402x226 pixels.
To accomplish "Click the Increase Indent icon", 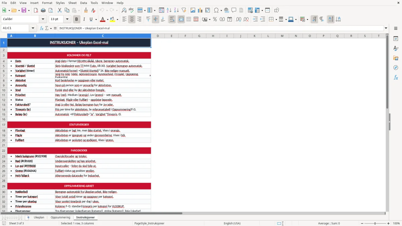I will click(255, 19).
